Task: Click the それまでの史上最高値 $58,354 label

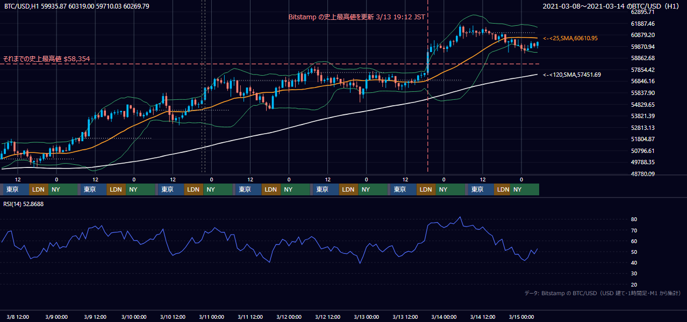Action: coord(46,58)
